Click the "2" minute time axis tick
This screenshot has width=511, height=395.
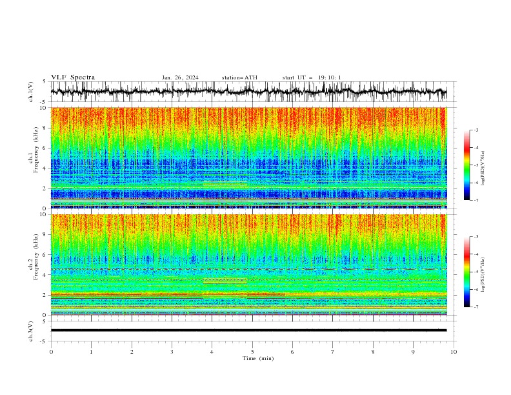(x=132, y=352)
